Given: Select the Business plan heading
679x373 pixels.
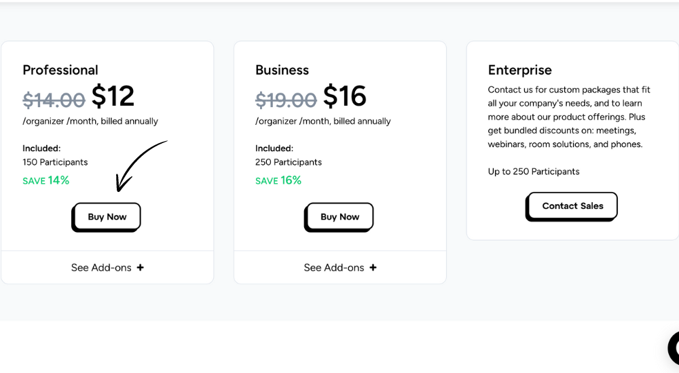Looking at the screenshot, I should click(x=282, y=70).
